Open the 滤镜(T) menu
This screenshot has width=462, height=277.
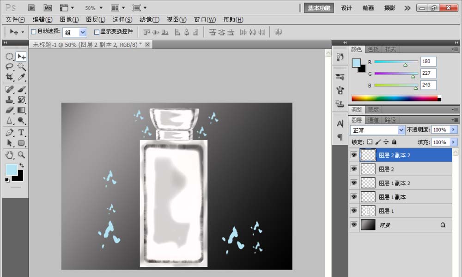tap(149, 20)
